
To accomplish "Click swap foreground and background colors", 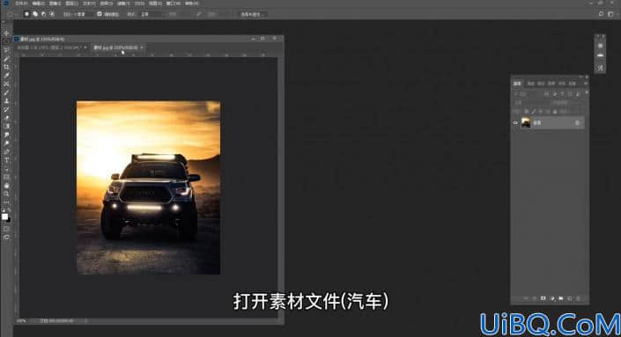I will click(x=9, y=210).
